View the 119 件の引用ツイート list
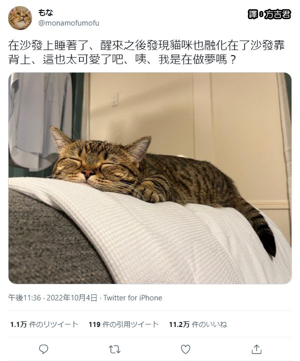 point(124,324)
